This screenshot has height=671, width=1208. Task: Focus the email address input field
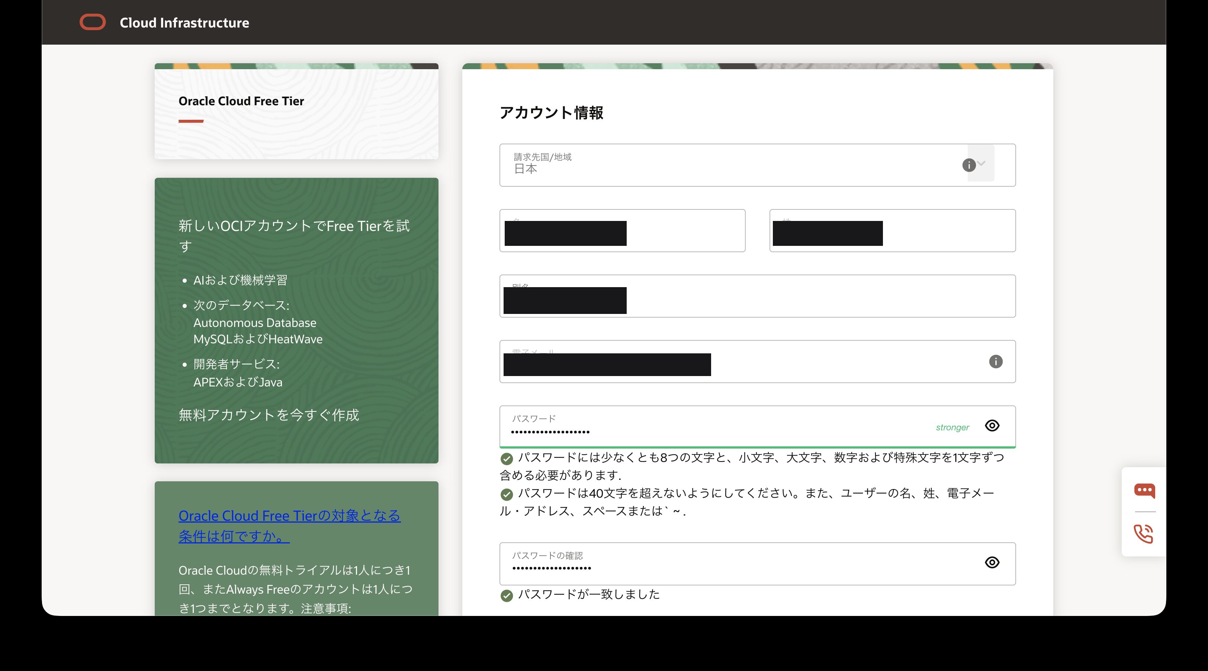click(x=757, y=362)
